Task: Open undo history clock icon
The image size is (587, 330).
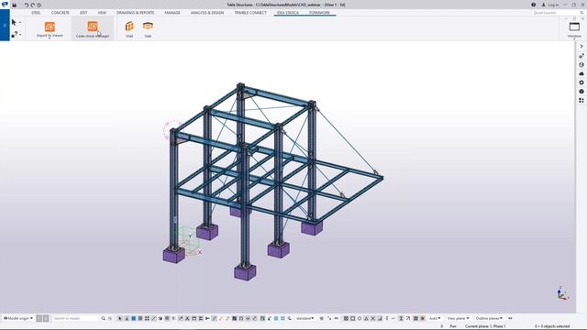Action: coord(39,5)
